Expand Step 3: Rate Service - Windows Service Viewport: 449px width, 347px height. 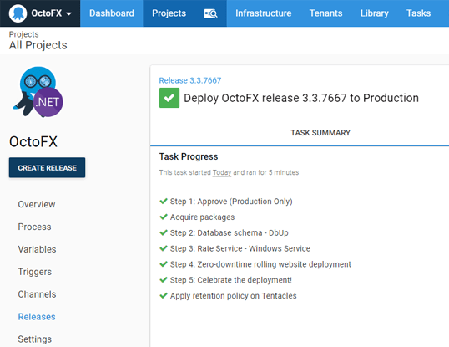coord(240,248)
